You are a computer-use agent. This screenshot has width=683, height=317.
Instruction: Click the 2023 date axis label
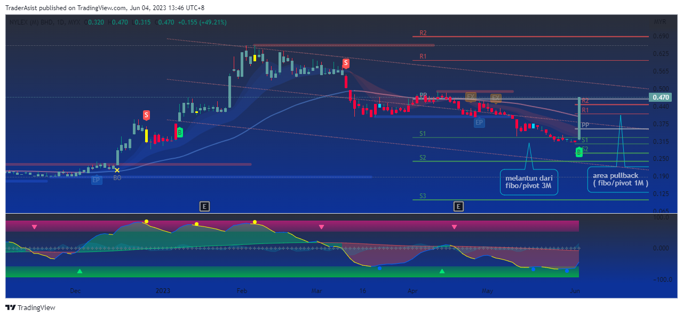tap(163, 291)
